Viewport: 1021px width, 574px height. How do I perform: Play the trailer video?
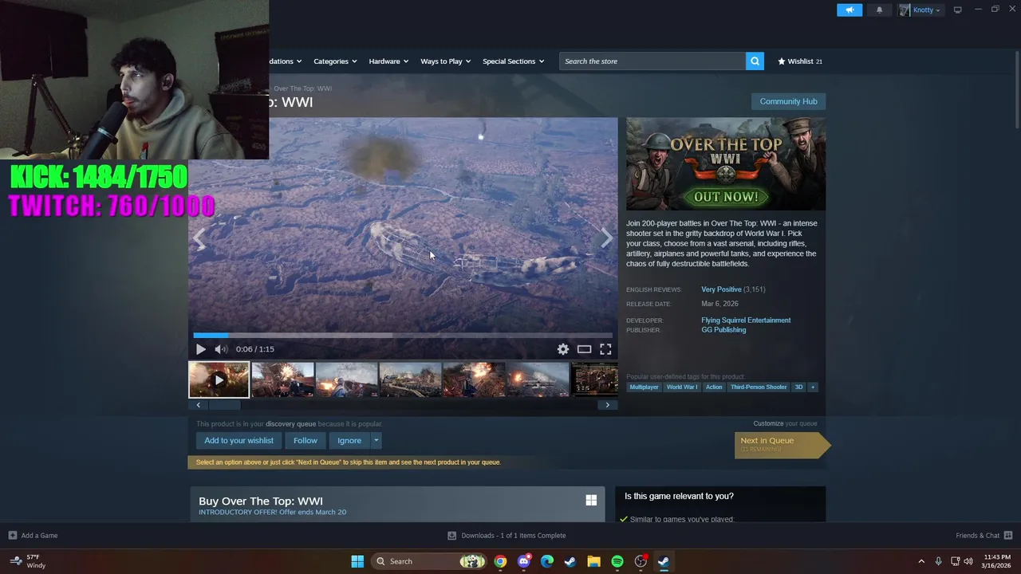[200, 349]
